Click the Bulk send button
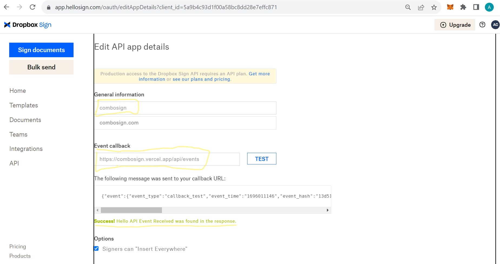500x264 pixels. pos(41,67)
